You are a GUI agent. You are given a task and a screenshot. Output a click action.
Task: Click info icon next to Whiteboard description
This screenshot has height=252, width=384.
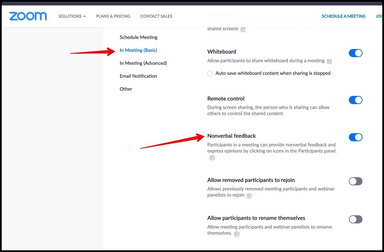[x=329, y=62]
